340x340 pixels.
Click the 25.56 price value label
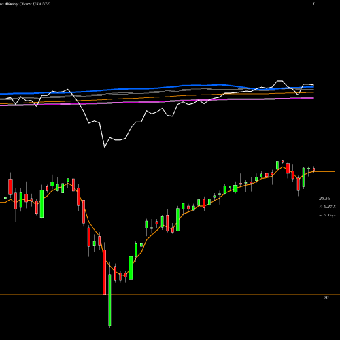tap(324, 199)
